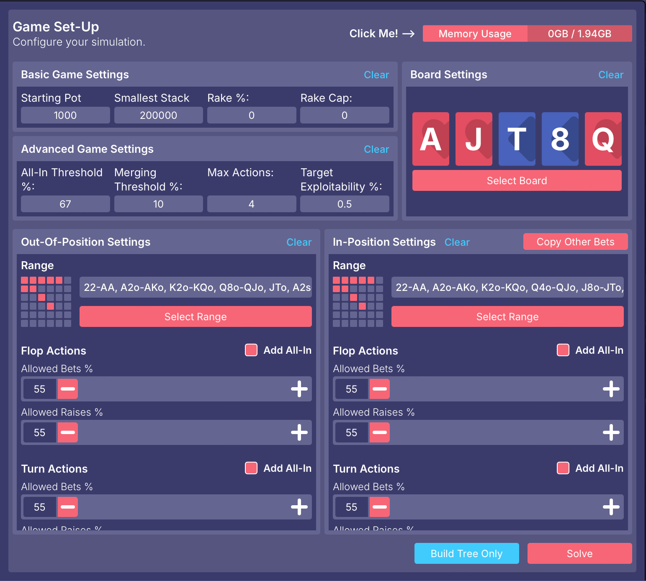Enable Add All-In for OOP Flop Actions
Viewport: 646px width, 581px height.
pos(251,350)
